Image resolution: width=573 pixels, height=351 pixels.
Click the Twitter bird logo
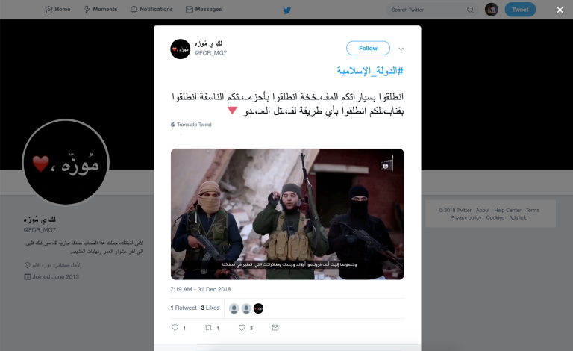286,10
